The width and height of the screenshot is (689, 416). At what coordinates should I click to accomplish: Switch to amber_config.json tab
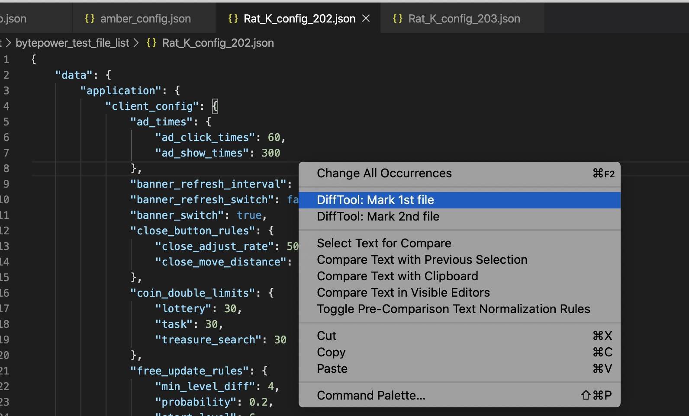[x=144, y=19]
